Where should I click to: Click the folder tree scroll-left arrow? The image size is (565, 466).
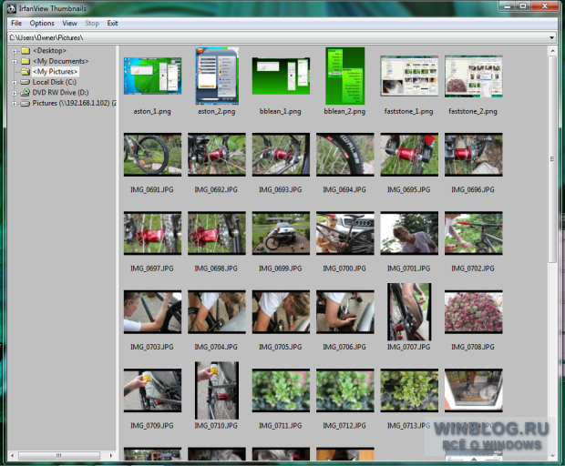tap(12, 456)
